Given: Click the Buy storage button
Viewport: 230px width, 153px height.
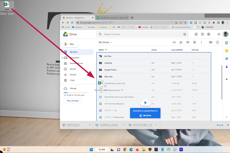Looking at the screenshot, I should click(x=73, y=100).
